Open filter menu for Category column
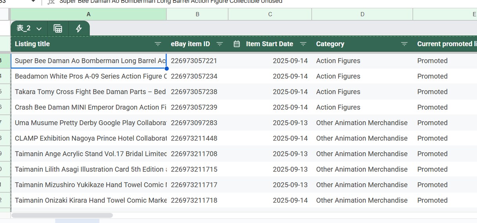This screenshot has height=223, width=477. 405,44
